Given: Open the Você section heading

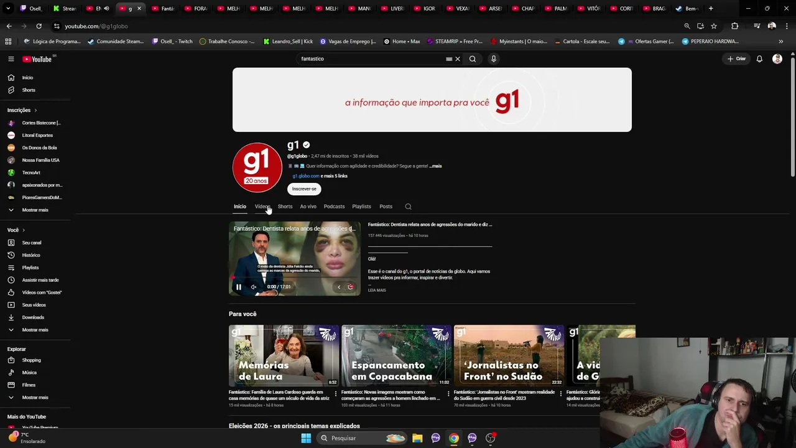Looking at the screenshot, I should tap(16, 230).
